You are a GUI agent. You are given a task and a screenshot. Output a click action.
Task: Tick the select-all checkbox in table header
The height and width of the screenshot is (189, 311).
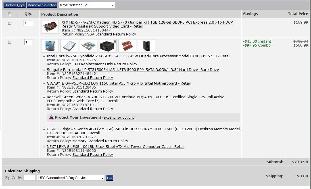(x=10, y=14)
